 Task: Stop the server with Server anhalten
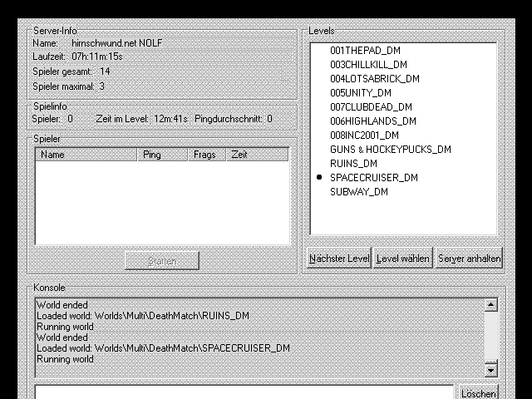pyautogui.click(x=469, y=259)
